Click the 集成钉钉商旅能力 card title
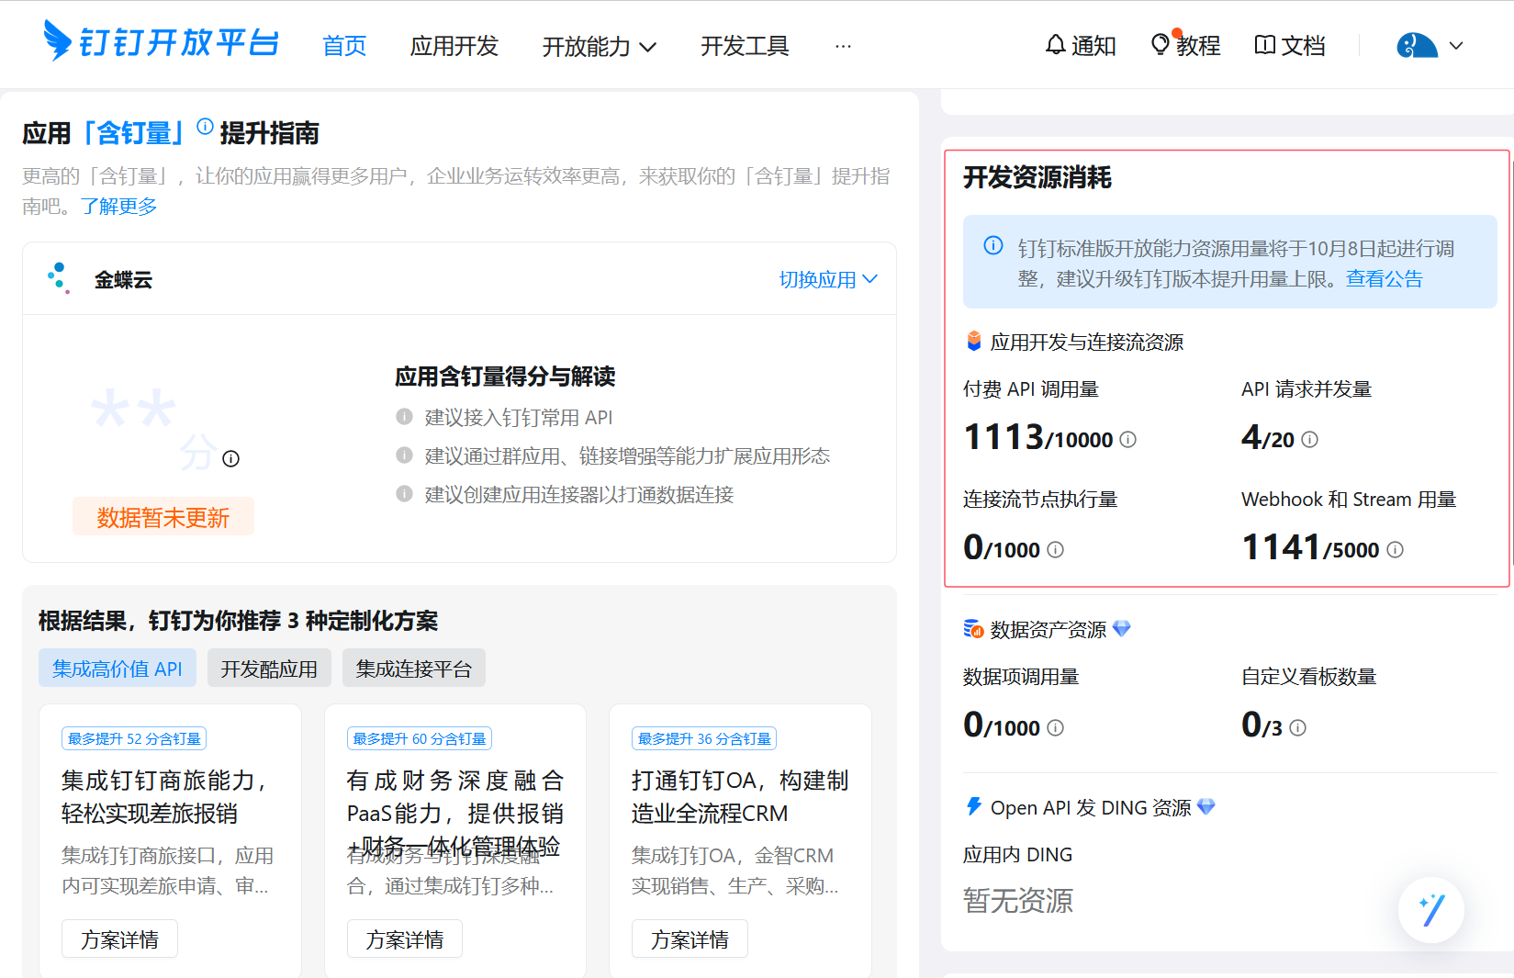 point(163,796)
